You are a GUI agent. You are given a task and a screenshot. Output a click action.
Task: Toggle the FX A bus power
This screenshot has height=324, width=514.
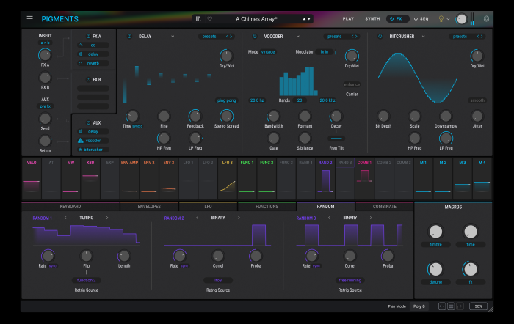point(88,37)
